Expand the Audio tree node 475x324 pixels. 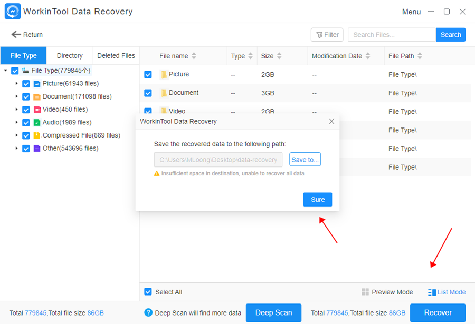click(17, 122)
